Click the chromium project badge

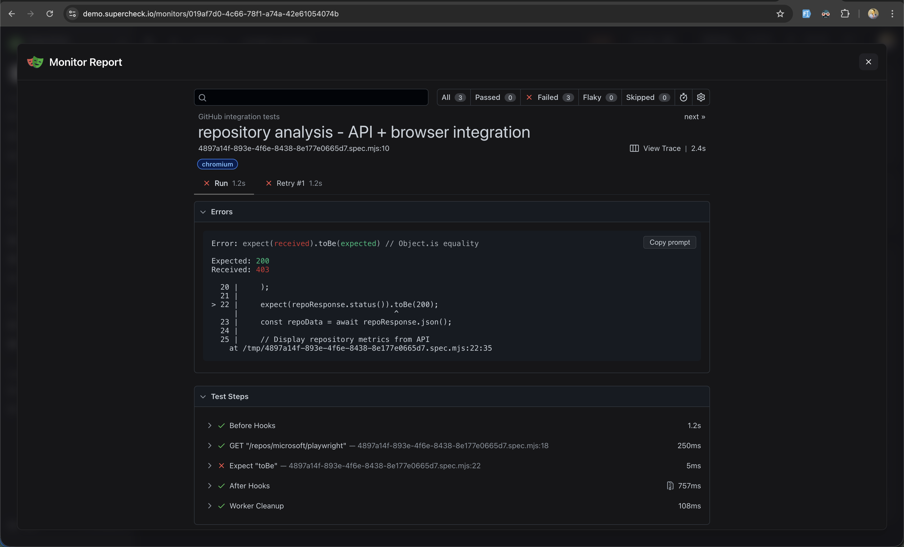pos(217,164)
